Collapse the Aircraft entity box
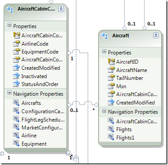This screenshot has height=165, width=168. click(156, 36)
